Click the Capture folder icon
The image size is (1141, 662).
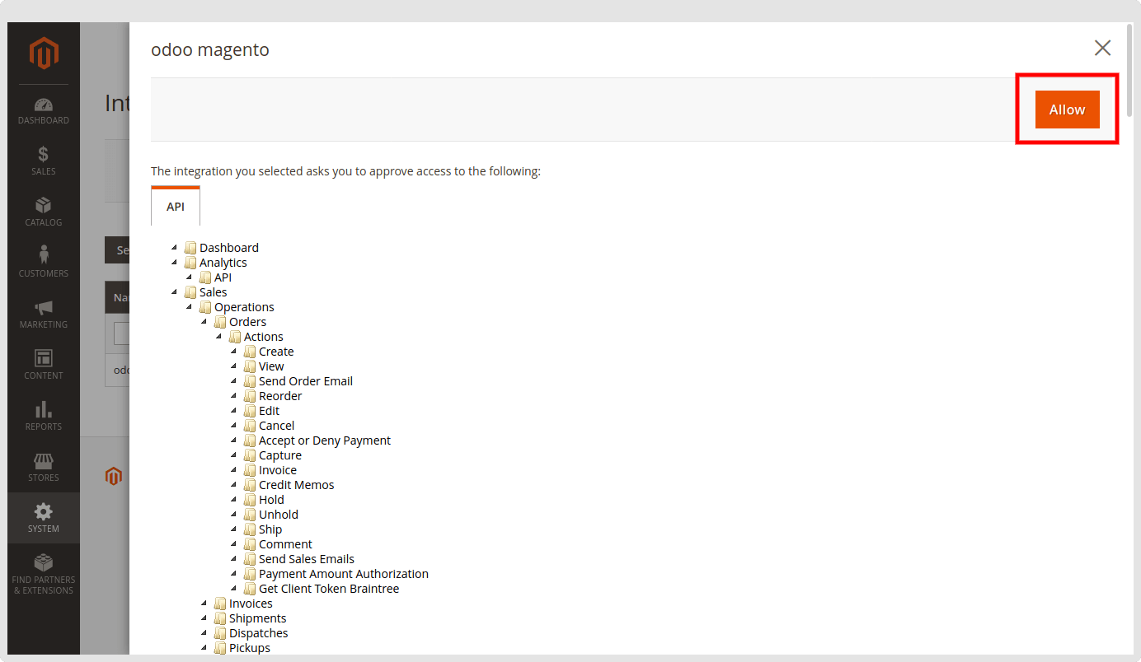251,455
